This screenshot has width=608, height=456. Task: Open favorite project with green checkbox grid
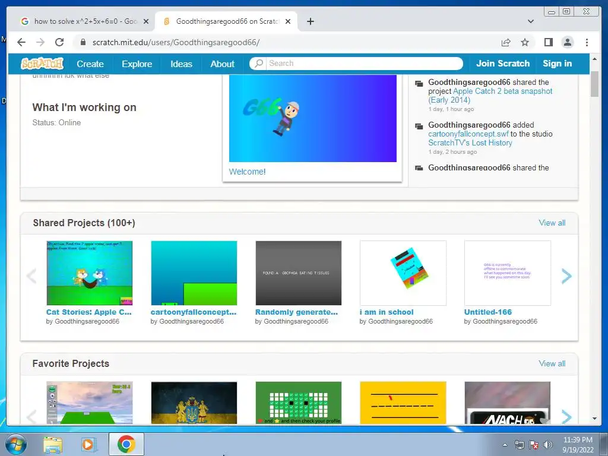click(298, 403)
